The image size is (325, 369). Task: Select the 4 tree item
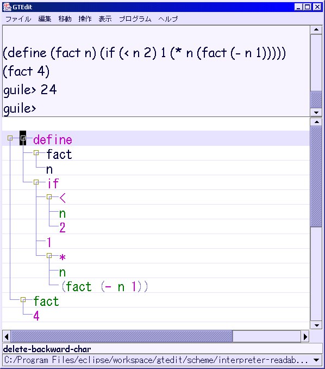click(36, 316)
